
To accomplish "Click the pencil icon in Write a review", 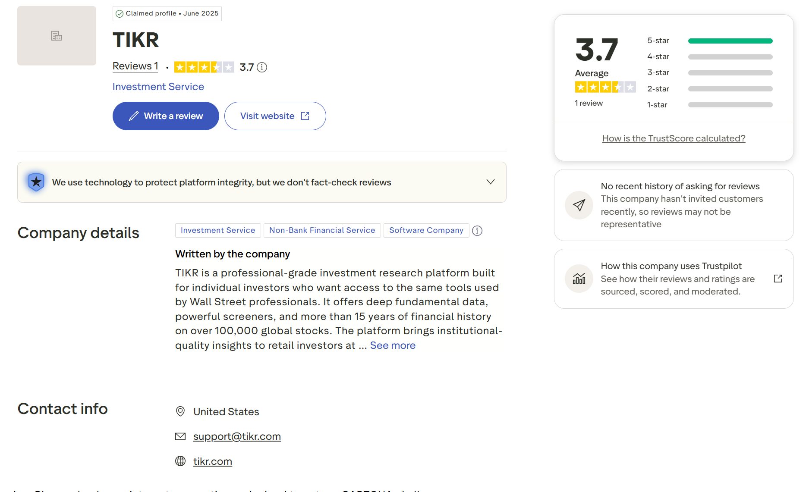I will [134, 116].
